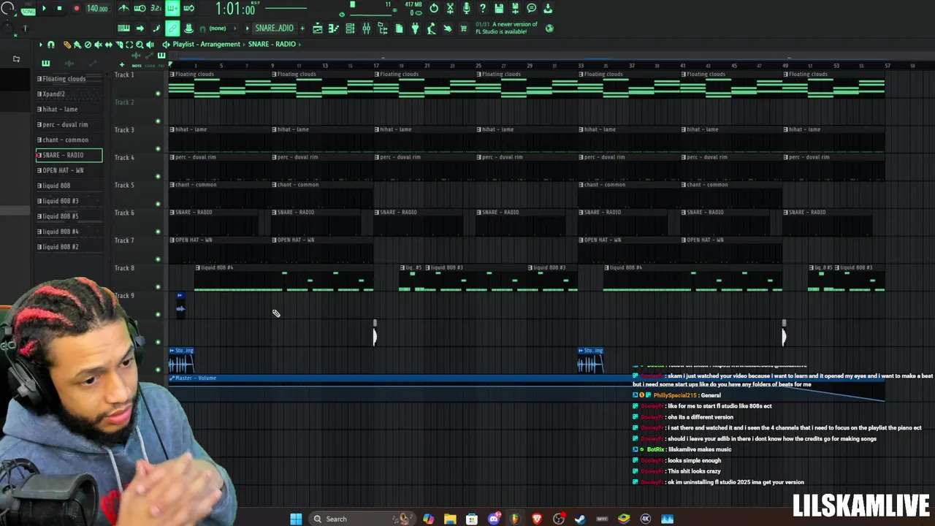
Task: Select the zoom magnifier tool in playlist
Action: click(x=140, y=45)
